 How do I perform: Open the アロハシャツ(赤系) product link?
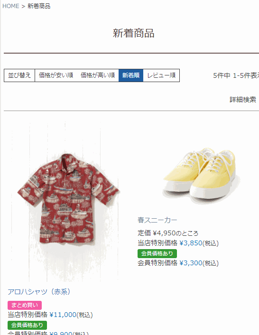(39, 292)
